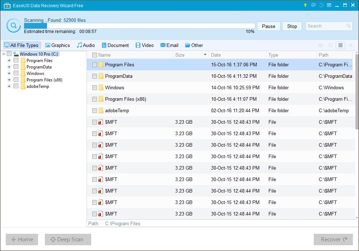Screen dimensions: 359x251
Task: Check Program Files checkbox in tree
Action: click(16, 60)
